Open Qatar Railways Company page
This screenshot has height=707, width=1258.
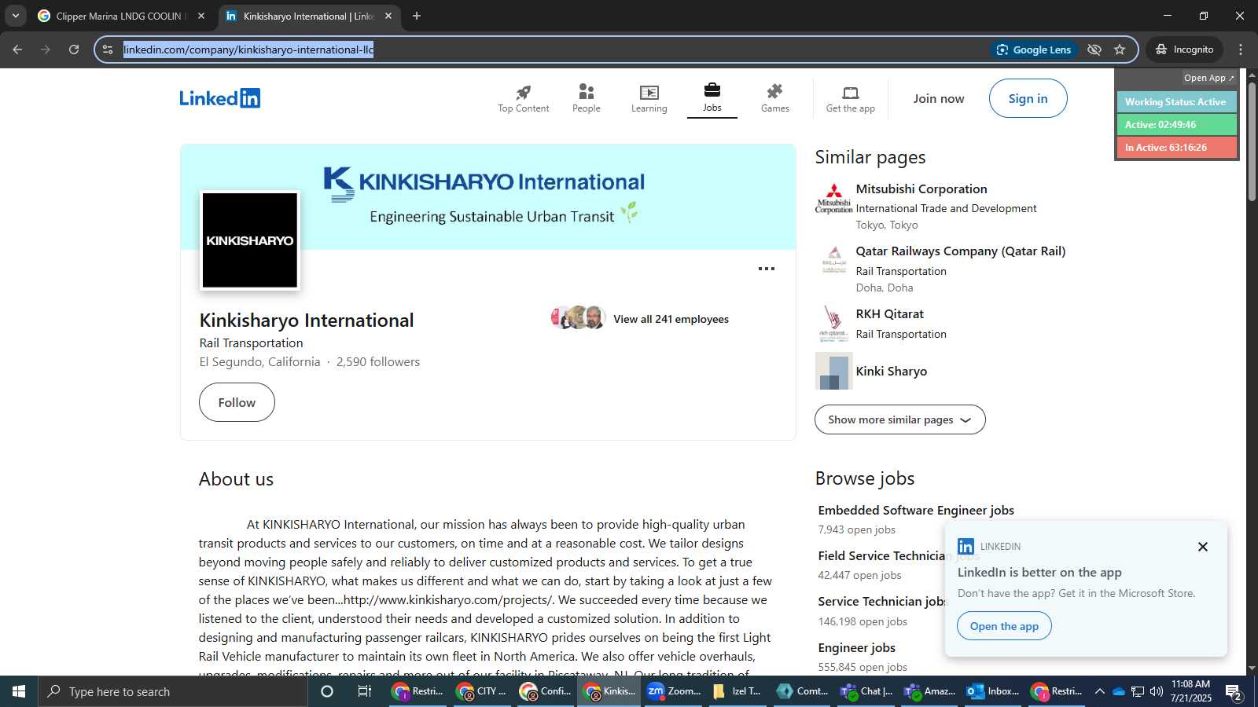(x=960, y=251)
